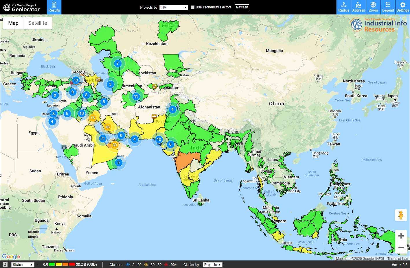410x268 pixels.
Task: Open Settings gear
Action: tap(403, 7)
